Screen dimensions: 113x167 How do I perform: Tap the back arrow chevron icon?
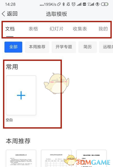[3, 14]
